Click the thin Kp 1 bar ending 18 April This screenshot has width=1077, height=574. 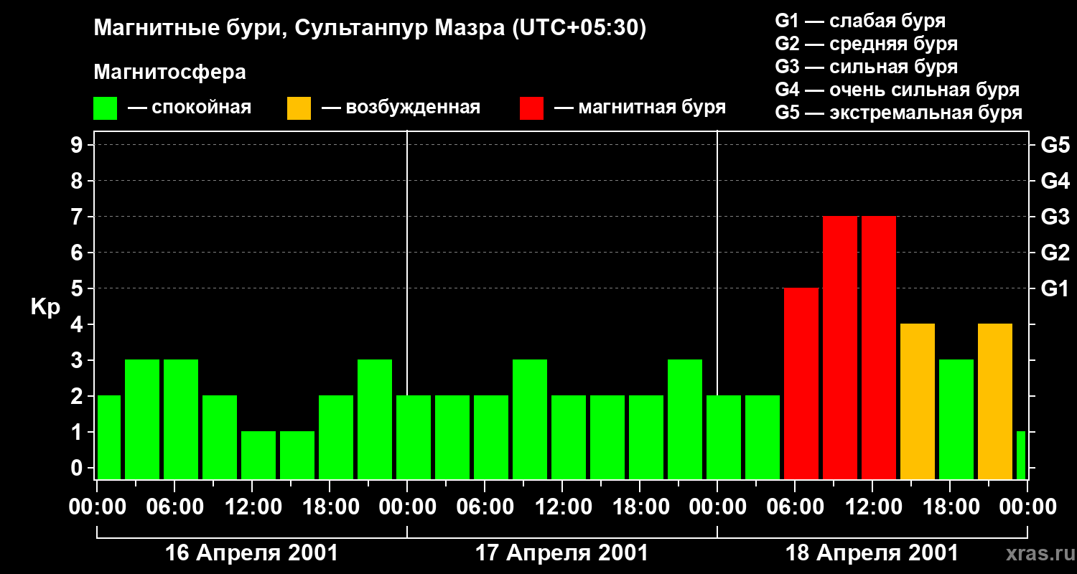(1021, 455)
